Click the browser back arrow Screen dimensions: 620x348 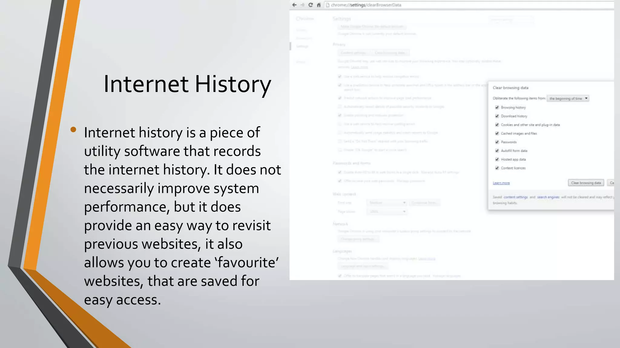294,5
